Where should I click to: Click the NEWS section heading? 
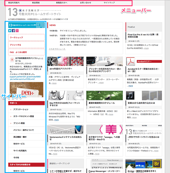(52, 25)
